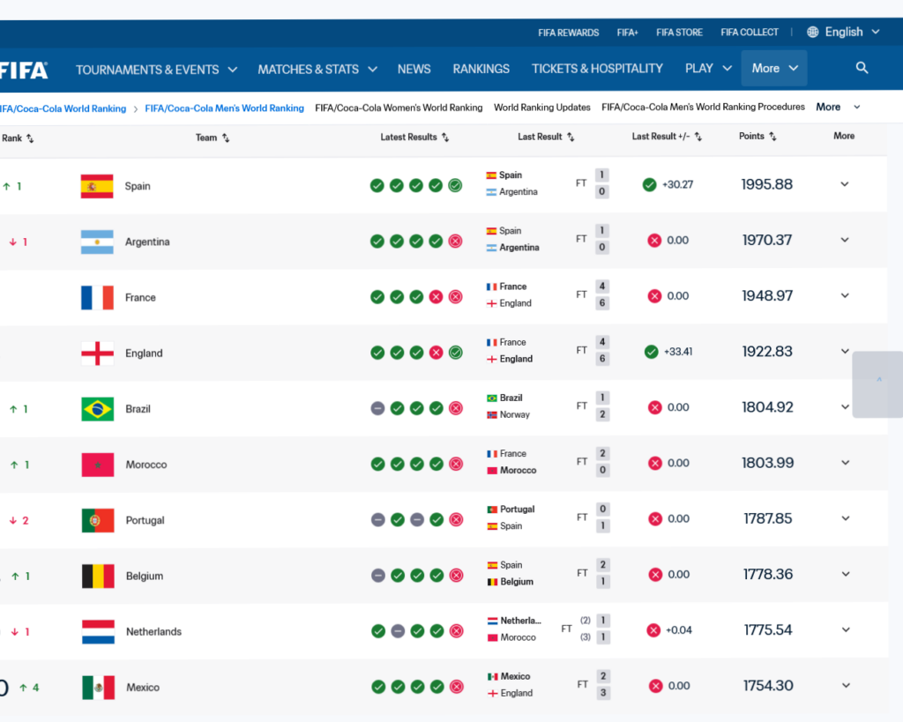This screenshot has height=722, width=903.
Task: Expand the Mexico row details
Action: [x=846, y=686]
